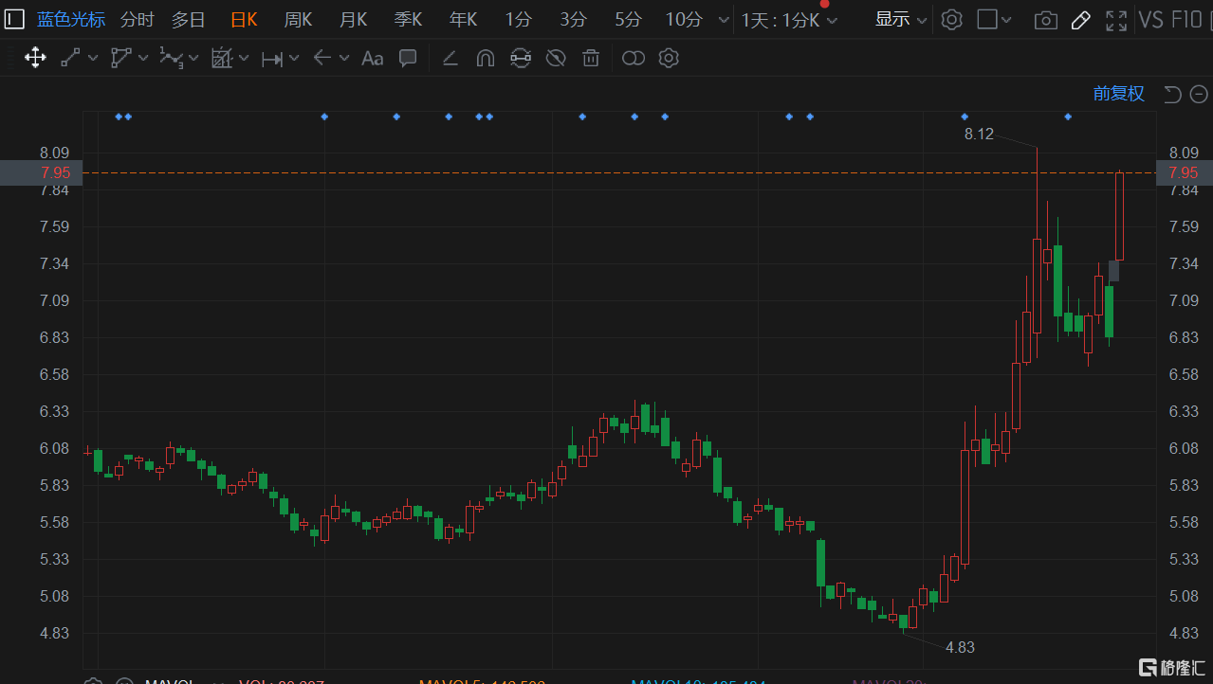Select the move/pan cross-arrow tool
Viewport: 1213px width, 684px height.
[x=35, y=58]
